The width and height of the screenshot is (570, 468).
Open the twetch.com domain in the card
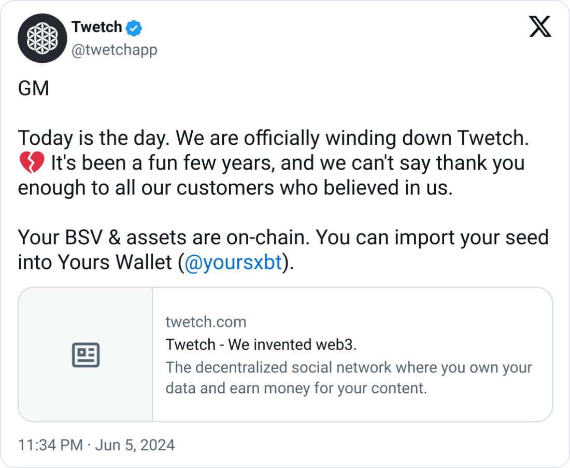[x=206, y=322]
